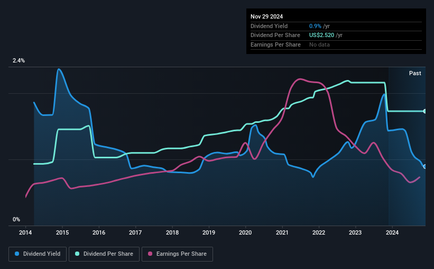
Task: Click the tooltip Dividend Yield row label
Action: point(269,26)
